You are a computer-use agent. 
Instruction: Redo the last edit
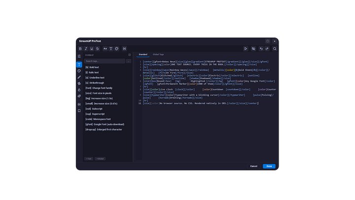click(x=267, y=49)
